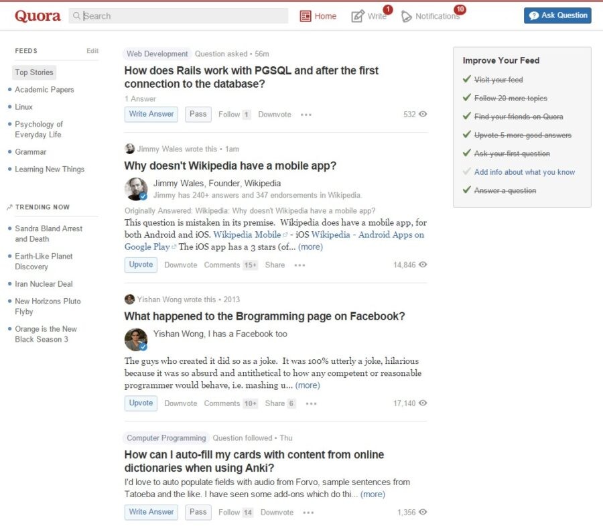Open more options dots for Rails question
This screenshot has width=603, height=530.
(x=306, y=115)
